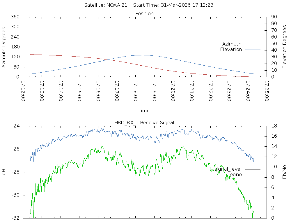The width and height of the screenshot is (298, 224).
Task: Click the blue Elevation legend line sample
Action: 253,50
